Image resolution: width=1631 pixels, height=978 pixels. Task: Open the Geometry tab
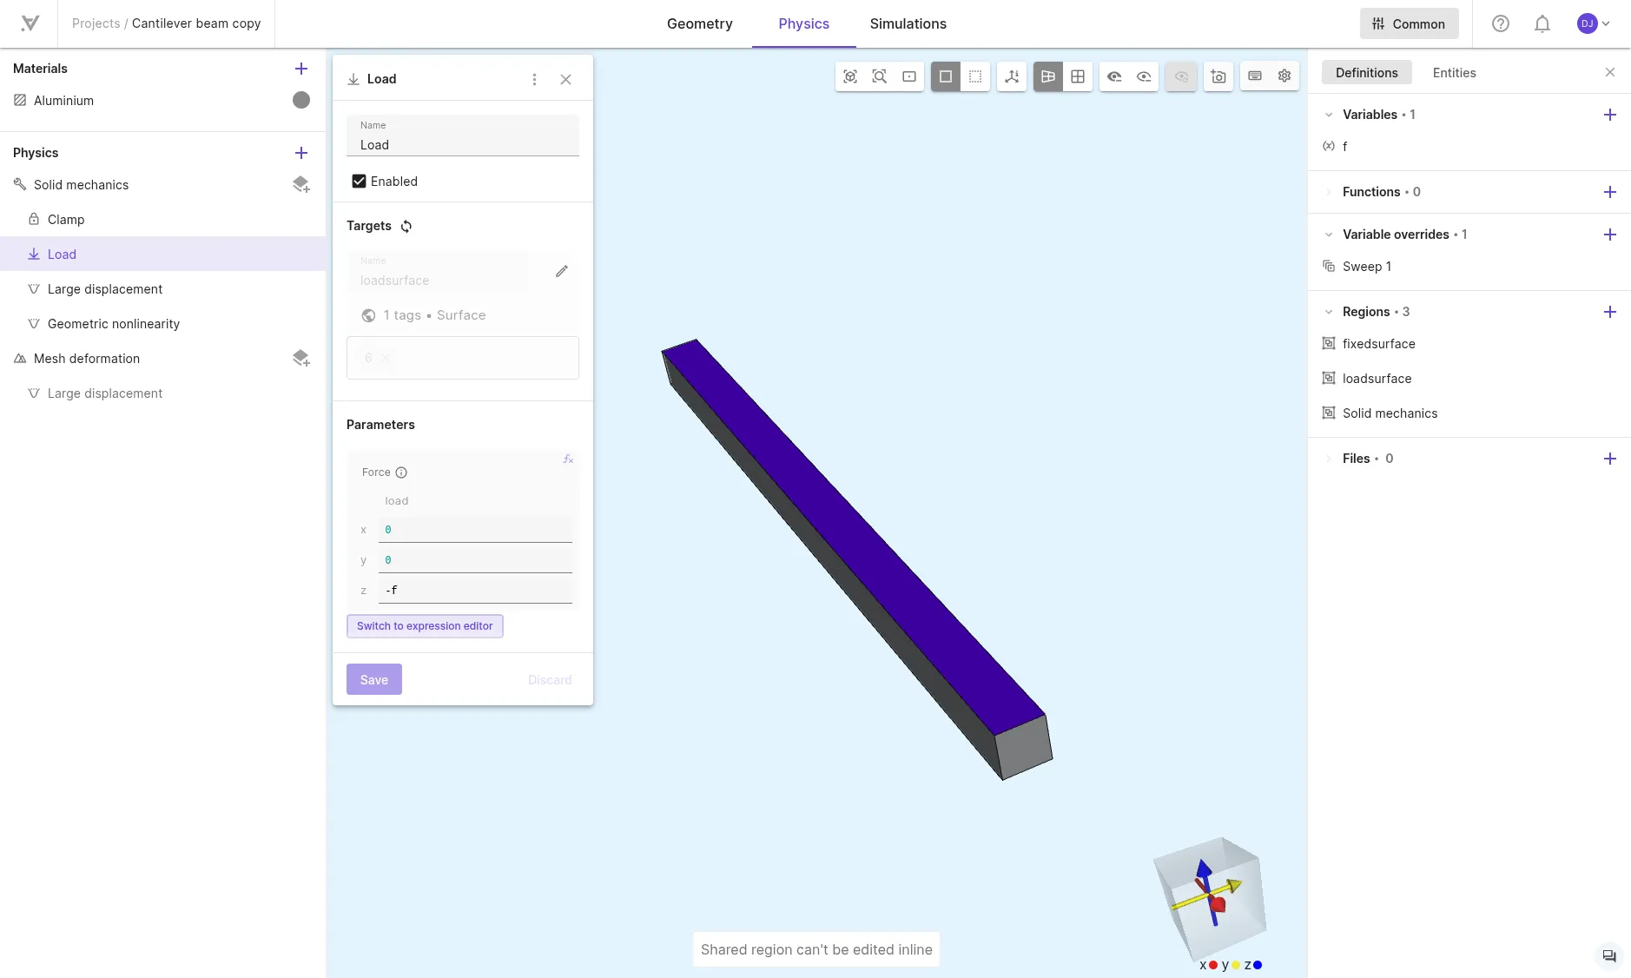700,24
